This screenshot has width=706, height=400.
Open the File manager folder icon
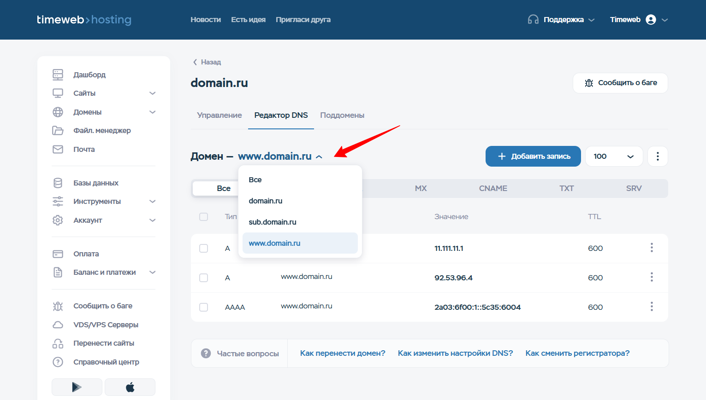click(58, 131)
